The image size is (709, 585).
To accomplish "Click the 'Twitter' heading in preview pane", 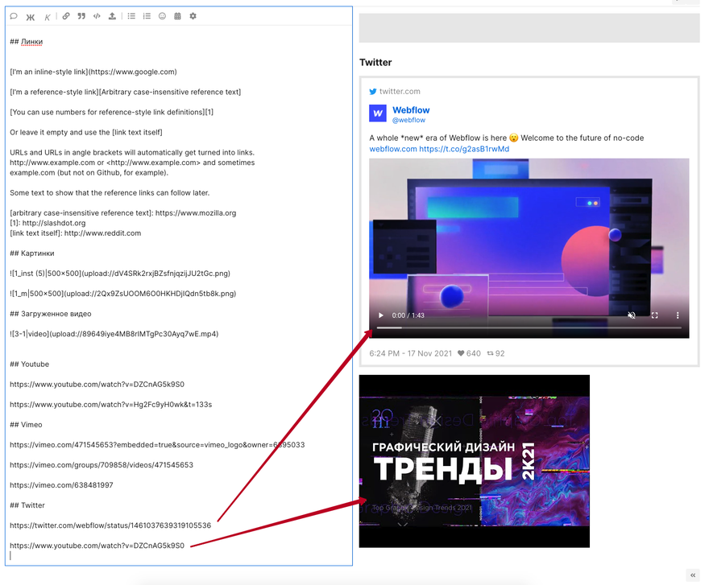I will click(x=375, y=62).
